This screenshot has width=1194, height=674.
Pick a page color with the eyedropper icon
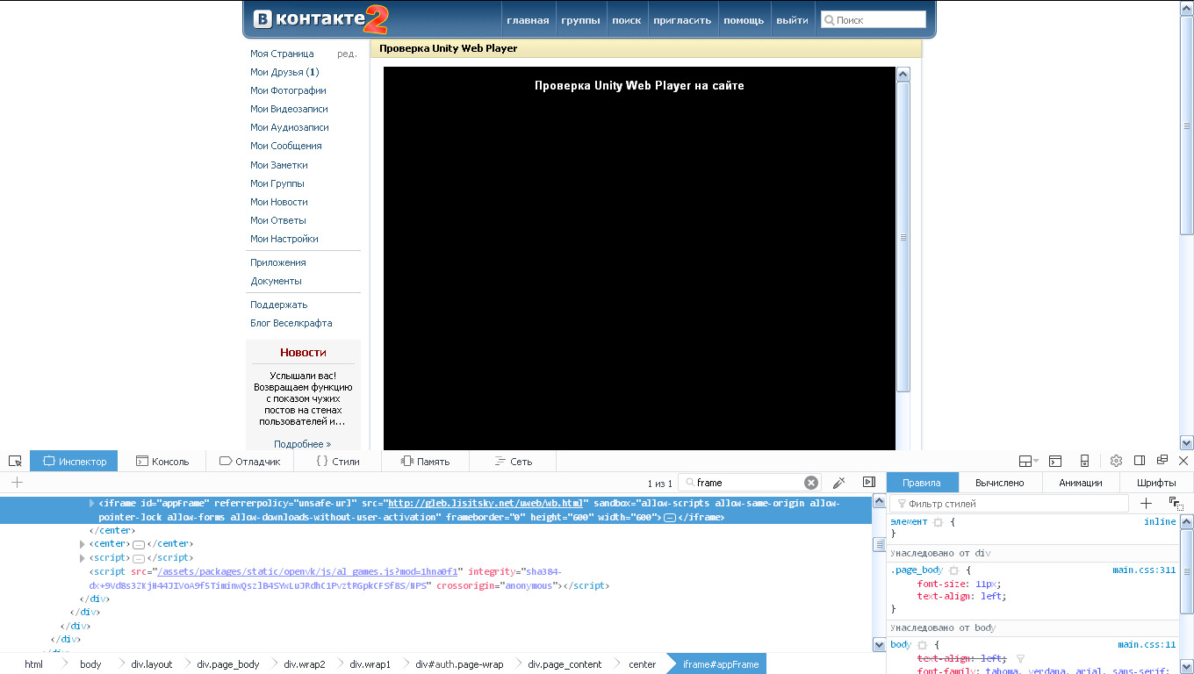pos(839,482)
